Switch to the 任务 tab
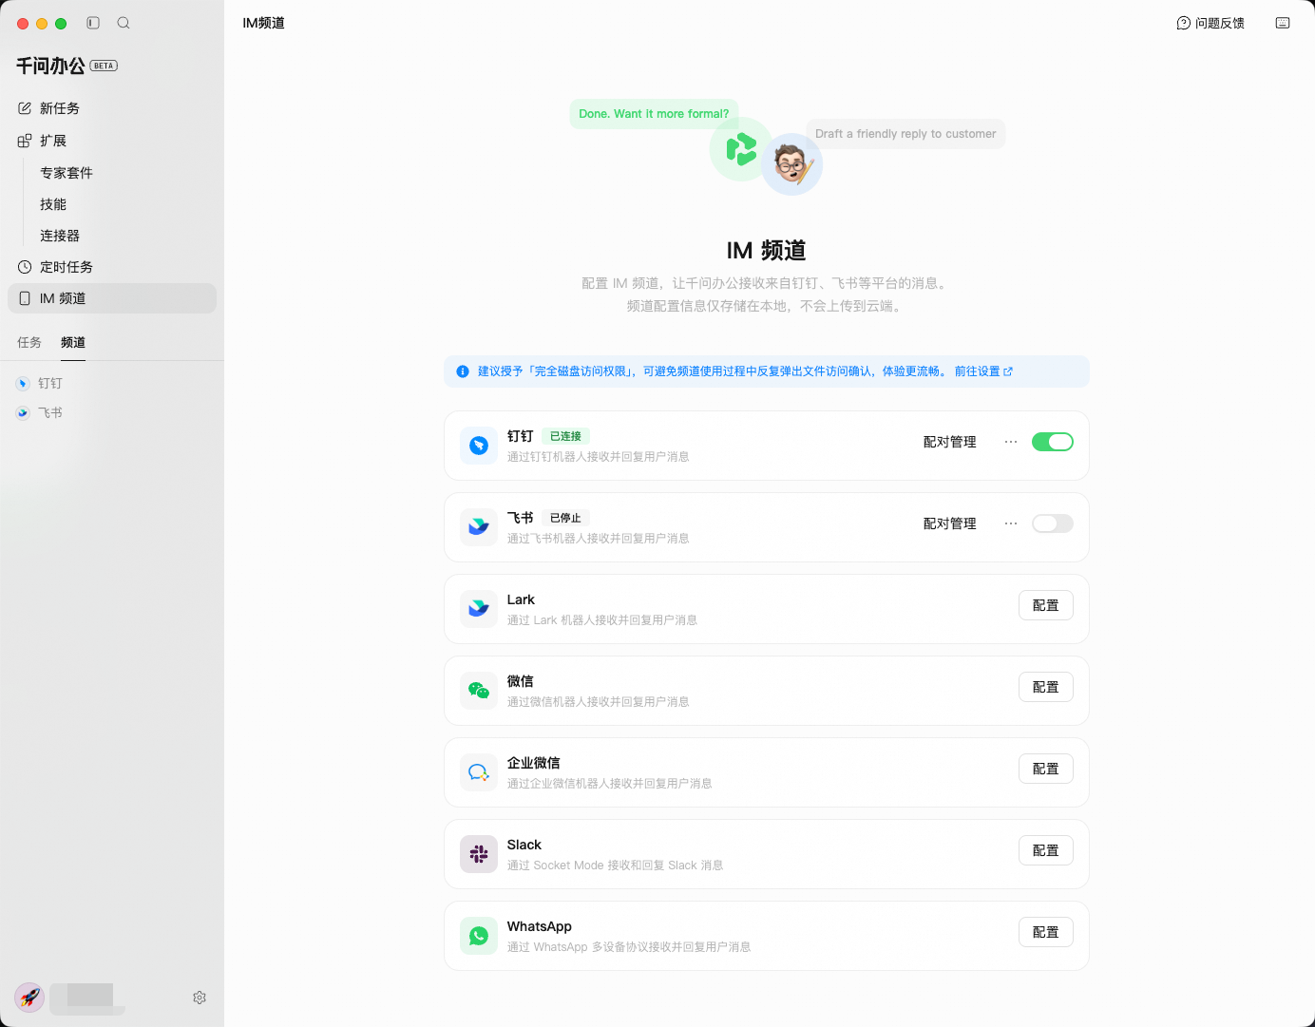Viewport: 1315px width, 1027px height. pos(29,342)
